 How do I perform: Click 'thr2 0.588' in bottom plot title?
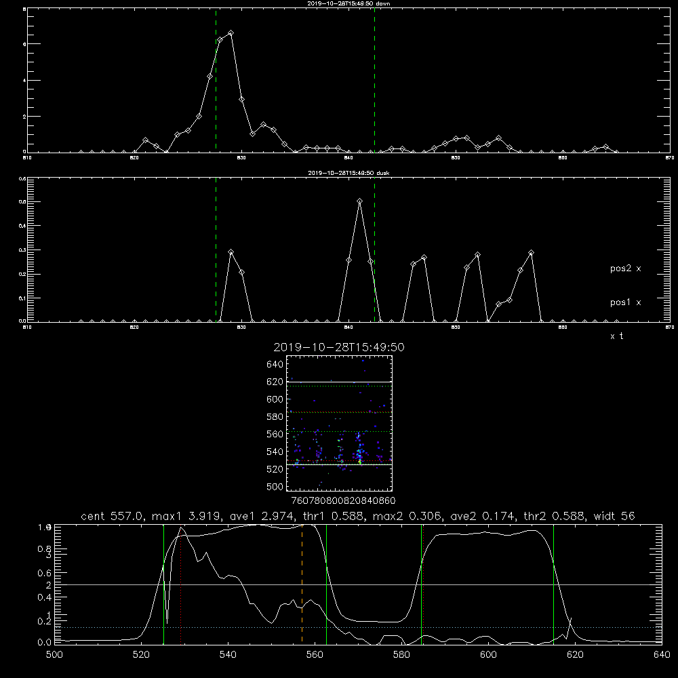click(x=555, y=516)
